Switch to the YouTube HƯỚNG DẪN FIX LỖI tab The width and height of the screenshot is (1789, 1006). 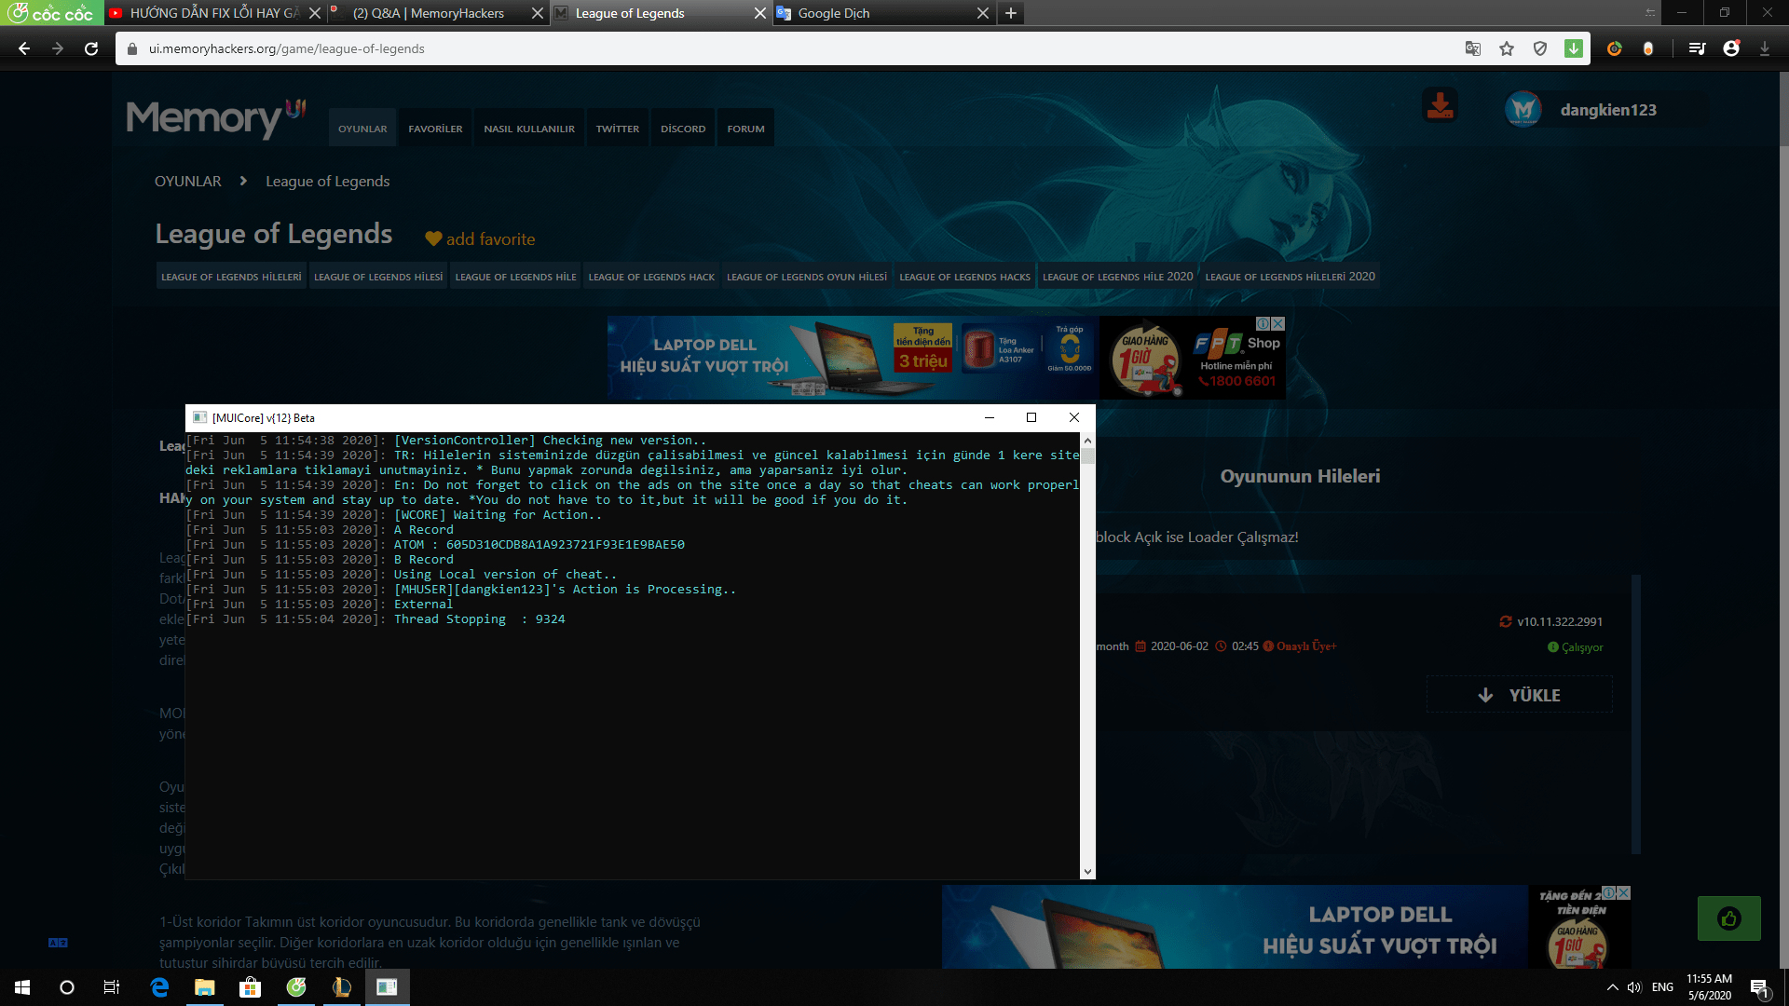213,13
